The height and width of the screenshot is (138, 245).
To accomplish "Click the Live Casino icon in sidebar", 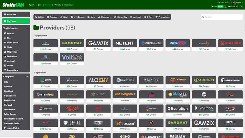I will click(x=5, y=42).
